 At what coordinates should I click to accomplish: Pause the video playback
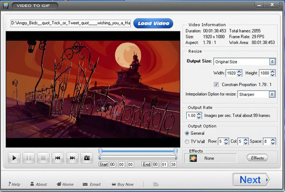point(28,158)
